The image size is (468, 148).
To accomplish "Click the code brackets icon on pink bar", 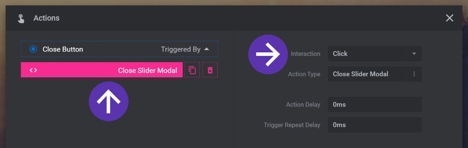I will pos(33,70).
